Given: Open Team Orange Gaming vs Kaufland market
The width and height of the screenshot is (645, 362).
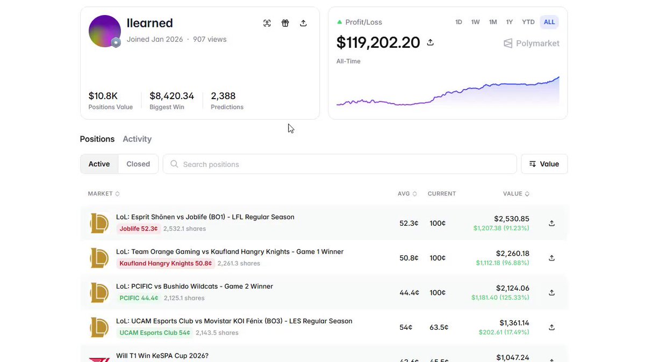Looking at the screenshot, I should (x=230, y=252).
